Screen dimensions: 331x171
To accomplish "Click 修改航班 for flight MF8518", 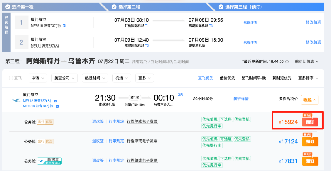I will point(313,22).
